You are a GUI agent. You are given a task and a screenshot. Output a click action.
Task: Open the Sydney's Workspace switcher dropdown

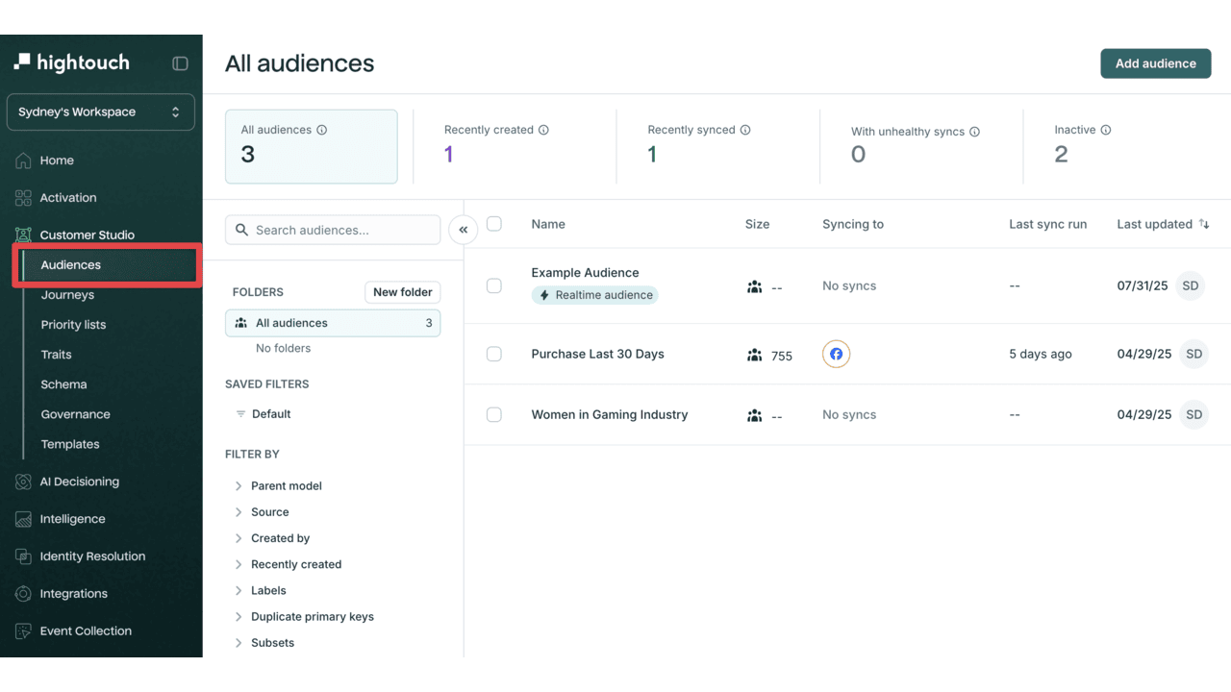pos(101,111)
